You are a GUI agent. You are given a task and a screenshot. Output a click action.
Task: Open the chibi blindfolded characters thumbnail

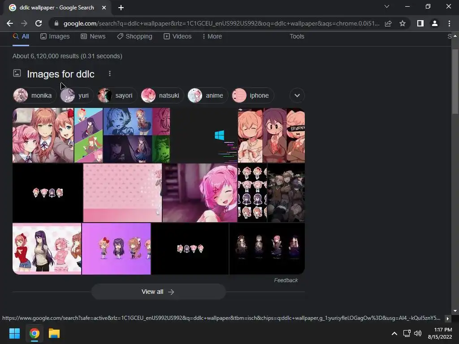tap(271, 135)
